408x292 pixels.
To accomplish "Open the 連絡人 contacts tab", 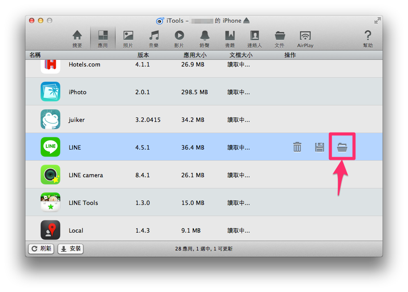I will click(x=254, y=39).
